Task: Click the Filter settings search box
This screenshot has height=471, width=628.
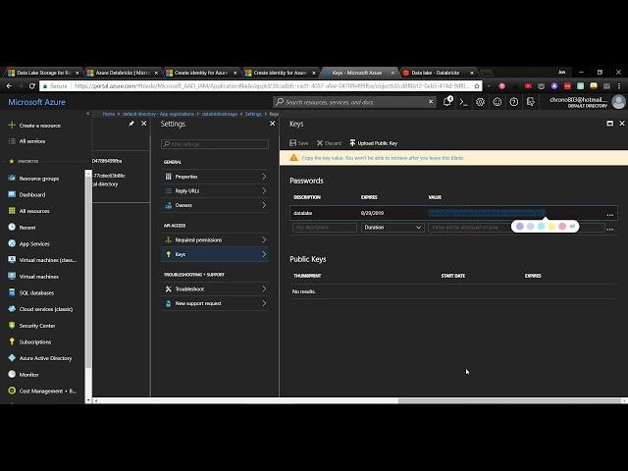Action: pos(215,144)
